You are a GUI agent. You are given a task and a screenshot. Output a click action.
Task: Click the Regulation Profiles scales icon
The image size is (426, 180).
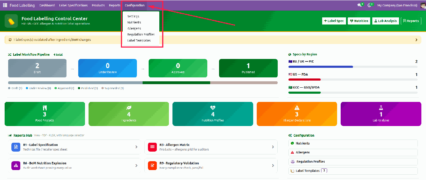coord(293,162)
